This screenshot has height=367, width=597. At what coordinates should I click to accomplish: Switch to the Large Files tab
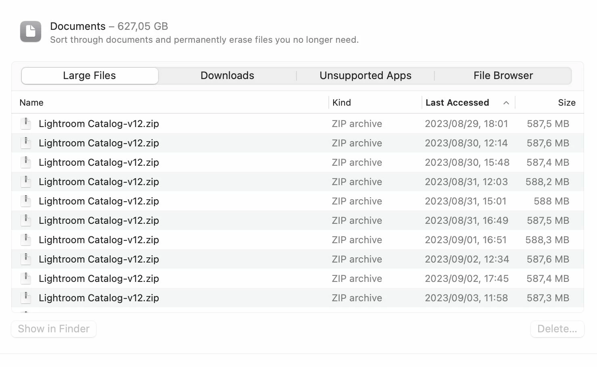click(90, 76)
